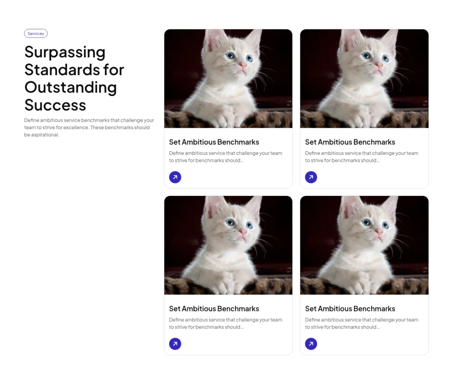
Task: Click the truncated description on the top-left card
Action: 226,157
